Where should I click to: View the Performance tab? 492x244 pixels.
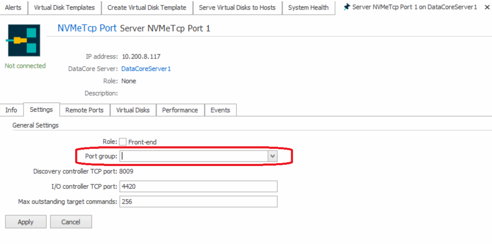coord(180,110)
